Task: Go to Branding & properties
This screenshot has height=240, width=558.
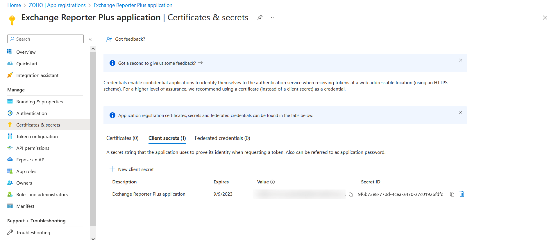Action: [x=40, y=102]
